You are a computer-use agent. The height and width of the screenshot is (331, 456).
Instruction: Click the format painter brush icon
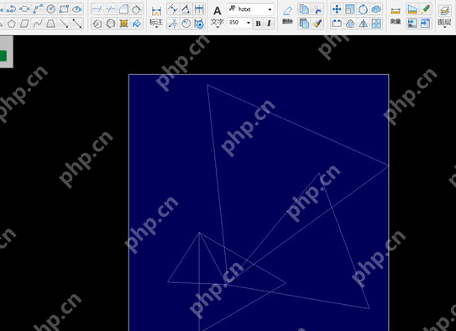(x=317, y=24)
